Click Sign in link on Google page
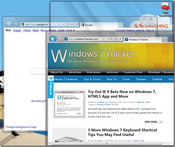The height and width of the screenshot is (147, 175). (x=150, y=30)
